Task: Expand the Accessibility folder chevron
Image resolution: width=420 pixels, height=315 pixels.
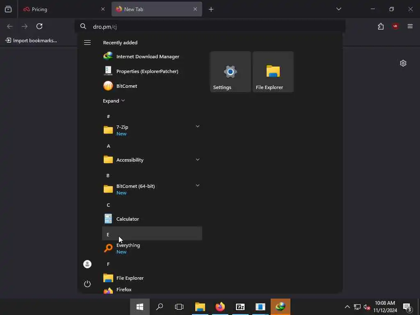Action: point(198,160)
